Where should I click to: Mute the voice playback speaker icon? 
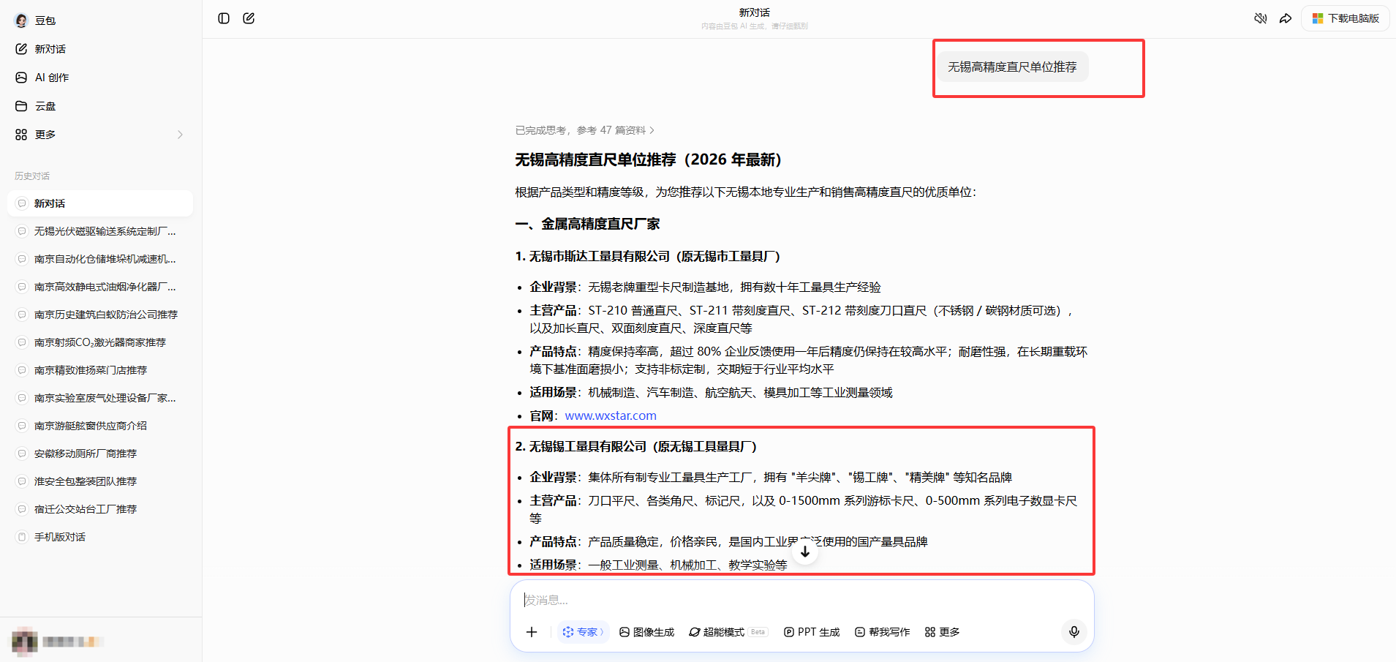click(x=1260, y=18)
